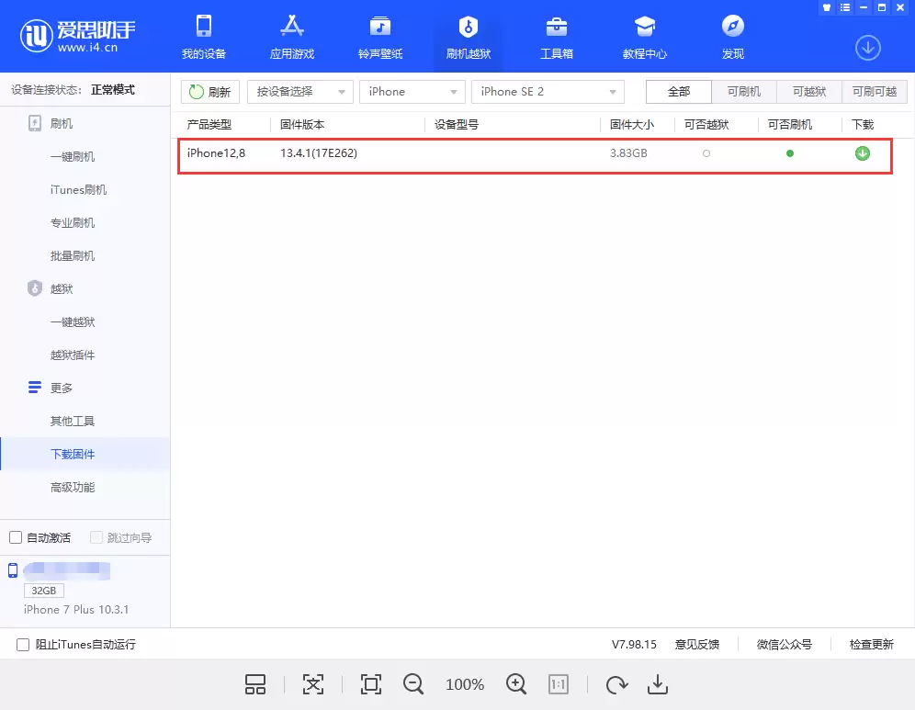Click the 3.83GB size cell

click(628, 152)
